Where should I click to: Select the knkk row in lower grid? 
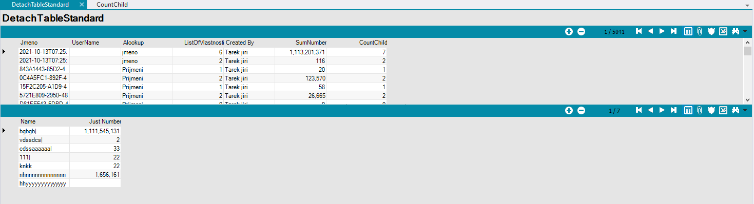tap(69, 166)
